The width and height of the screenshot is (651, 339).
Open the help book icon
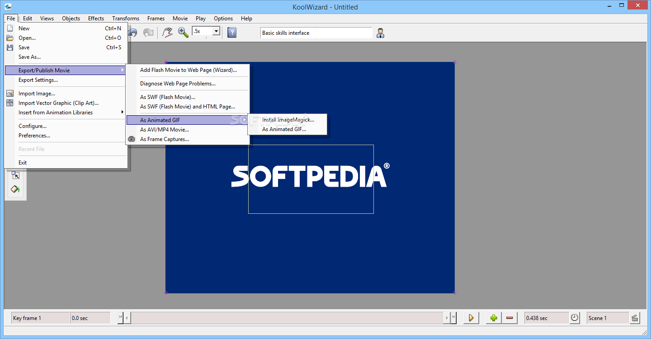pyautogui.click(x=232, y=33)
